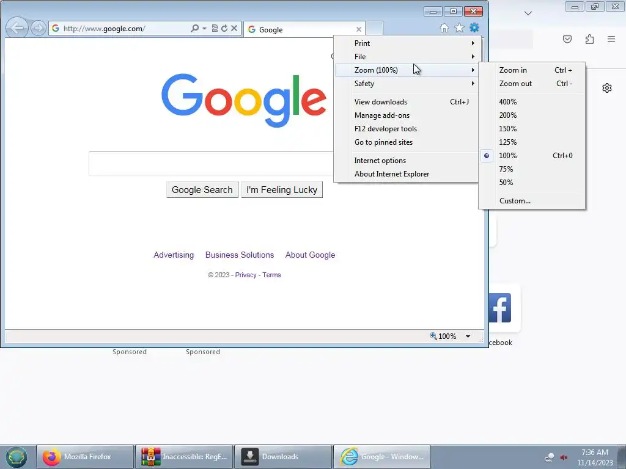Select the checked 100% zoom option

(532, 156)
